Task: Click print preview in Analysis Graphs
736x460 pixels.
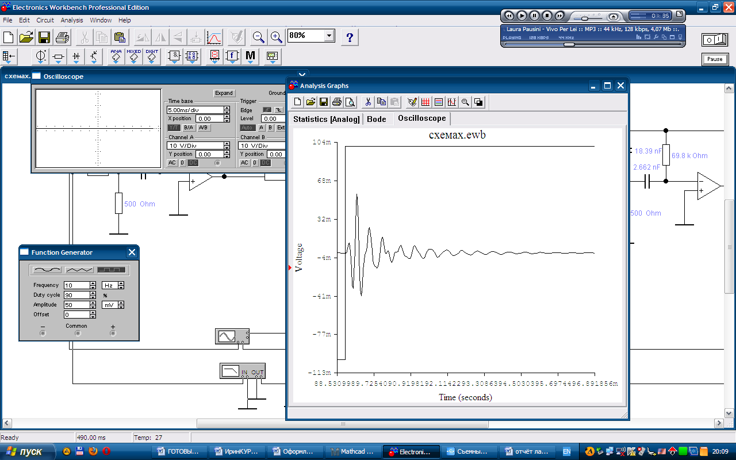Action: (350, 102)
